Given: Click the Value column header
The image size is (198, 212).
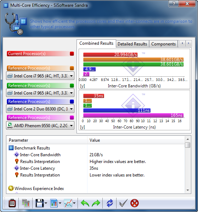Looking at the screenshot, I should tap(136, 140).
